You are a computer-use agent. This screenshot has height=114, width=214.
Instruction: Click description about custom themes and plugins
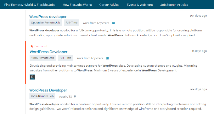coord(114,68)
